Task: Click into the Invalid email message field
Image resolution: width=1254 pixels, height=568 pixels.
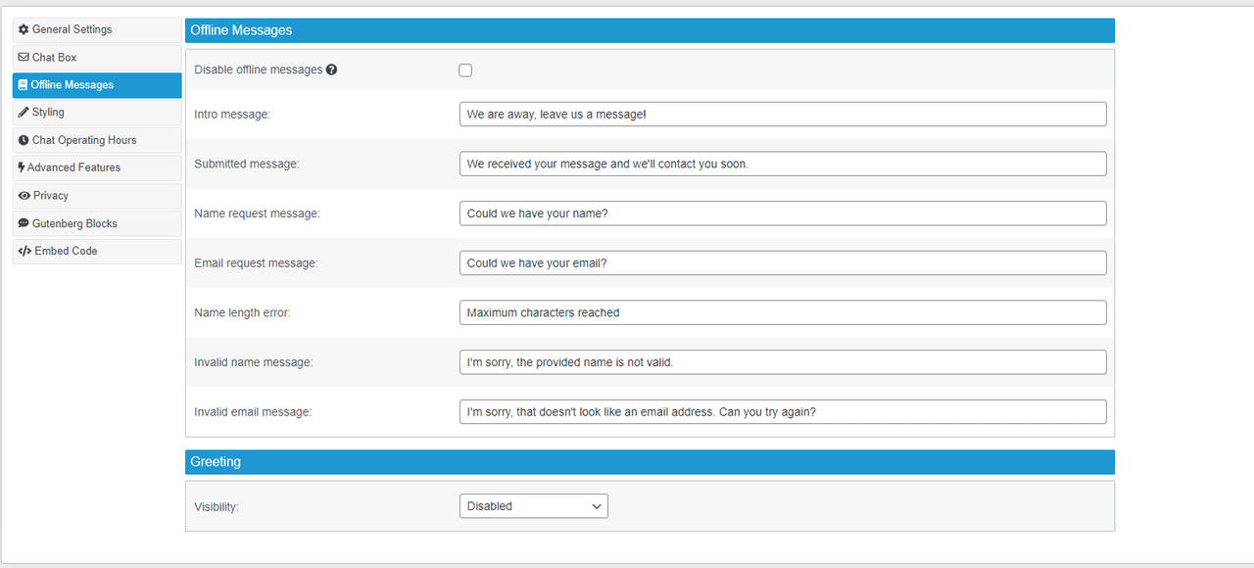Action: coord(783,412)
